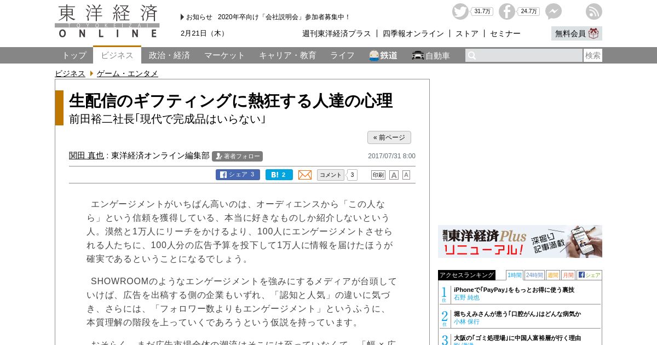Open ranking author 石野 純也 link
657x345 pixels.
coord(466,297)
